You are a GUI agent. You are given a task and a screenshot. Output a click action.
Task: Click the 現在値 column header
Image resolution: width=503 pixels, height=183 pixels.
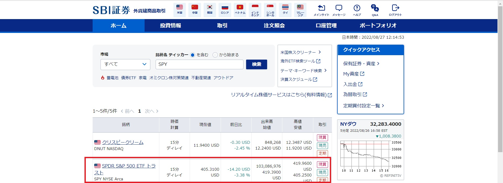click(205, 125)
